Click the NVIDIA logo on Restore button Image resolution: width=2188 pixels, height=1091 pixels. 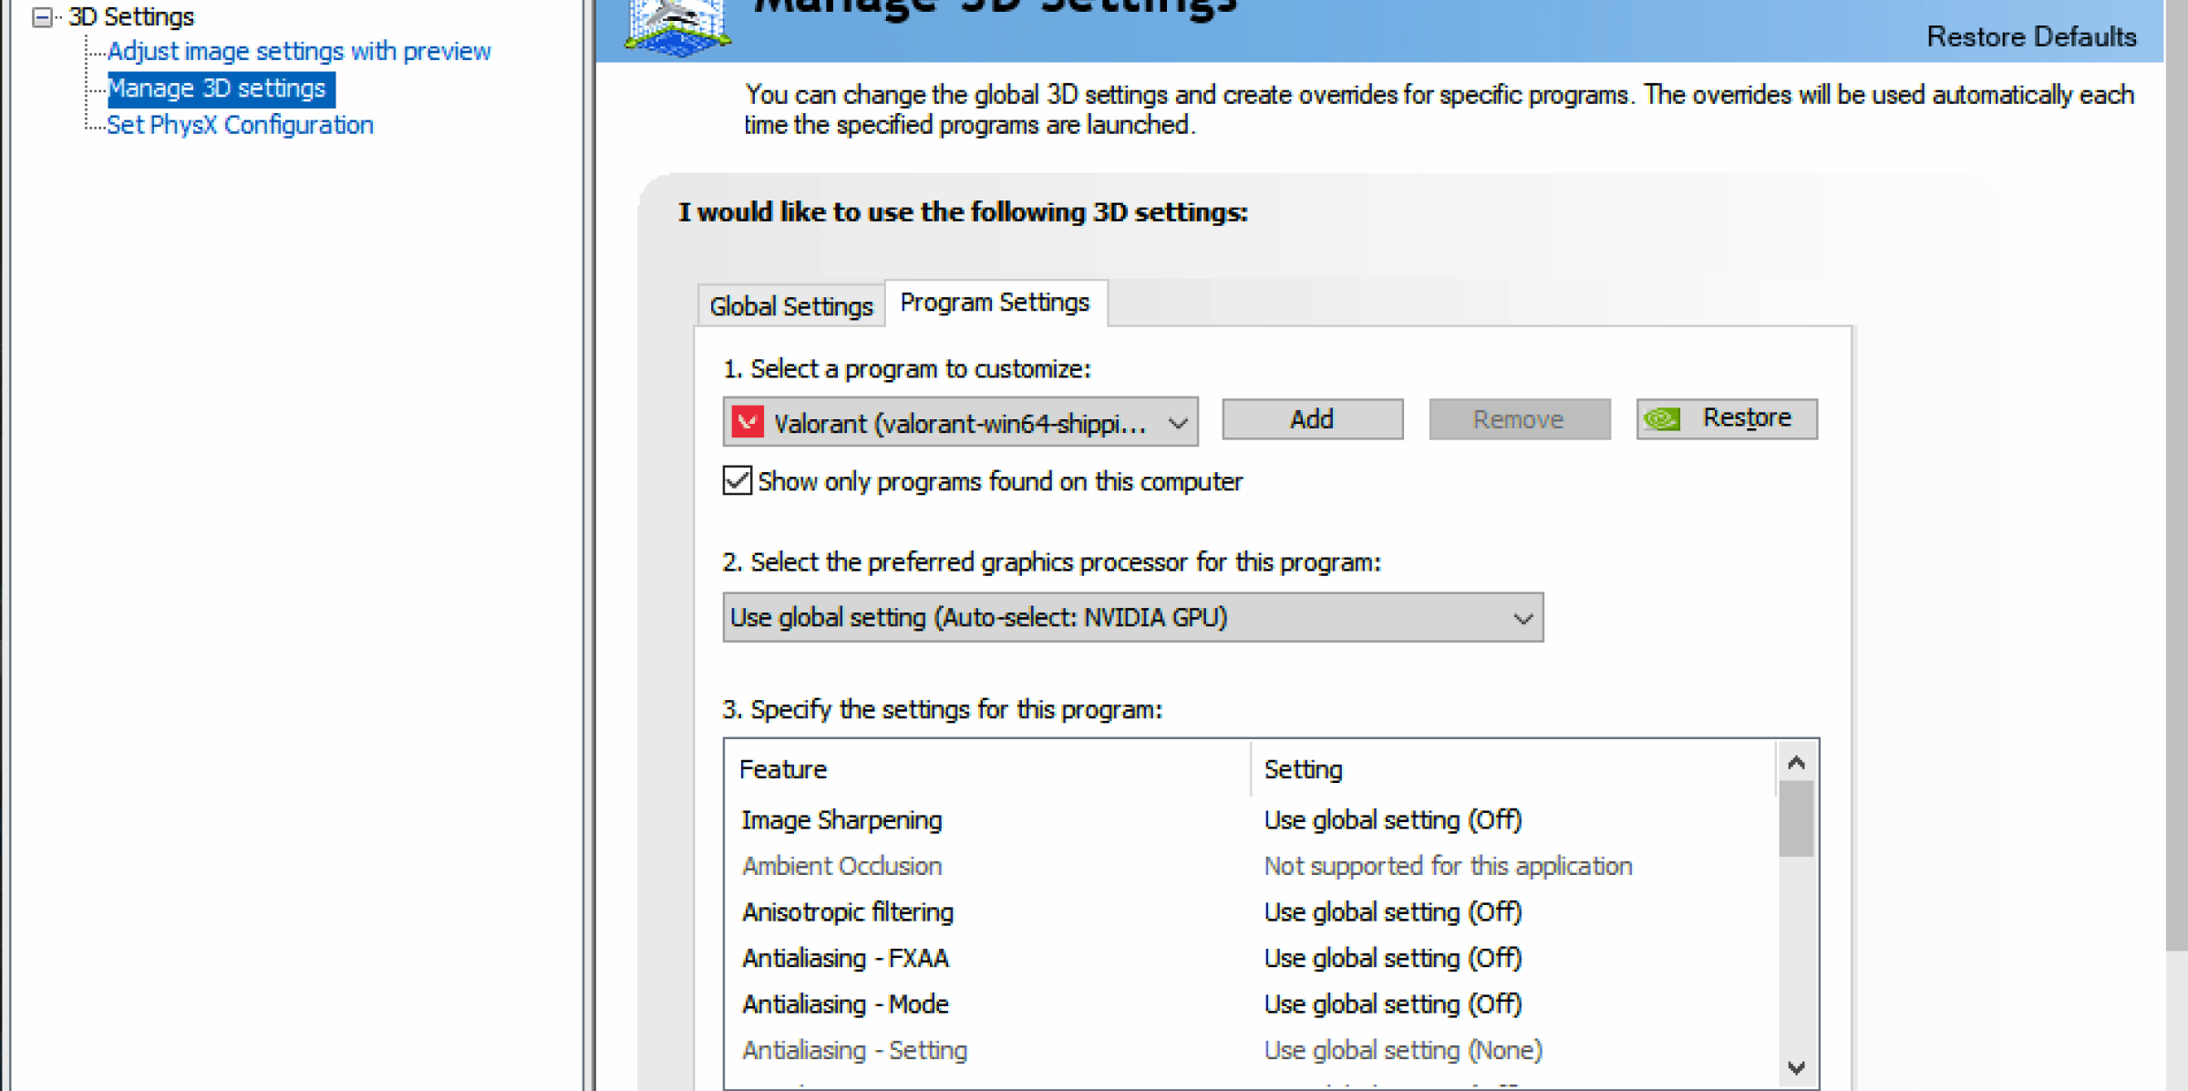(1669, 417)
